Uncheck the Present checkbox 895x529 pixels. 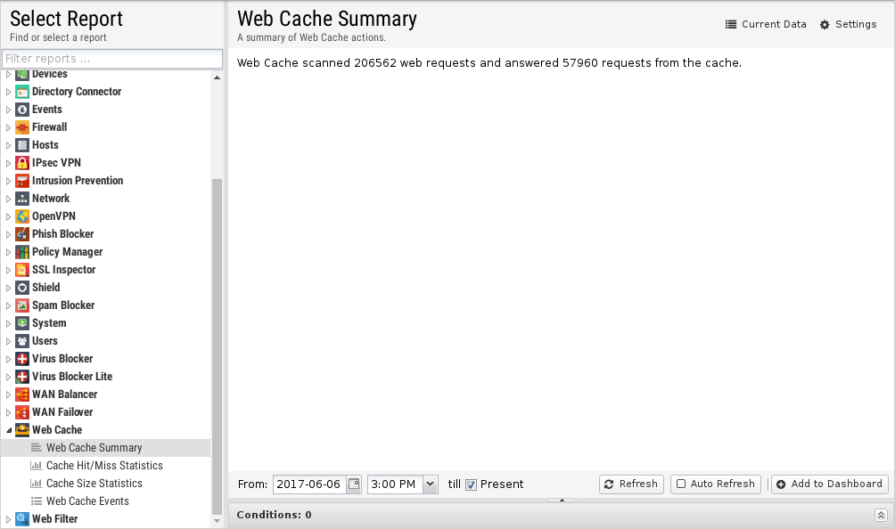pos(471,484)
